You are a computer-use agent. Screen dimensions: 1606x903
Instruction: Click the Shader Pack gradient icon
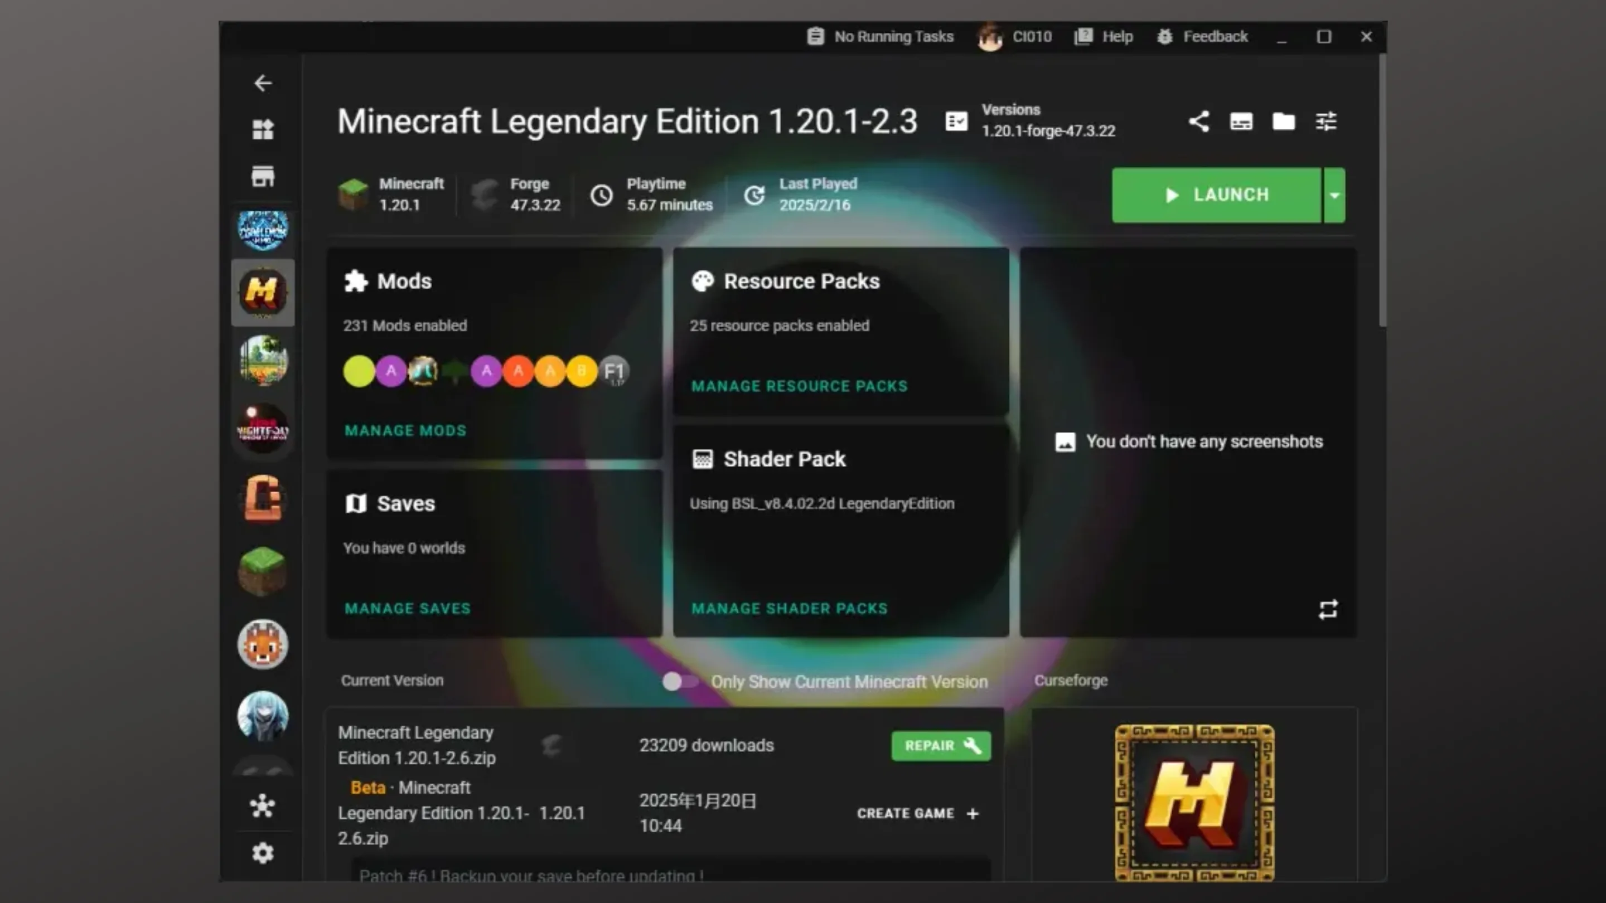tap(703, 459)
